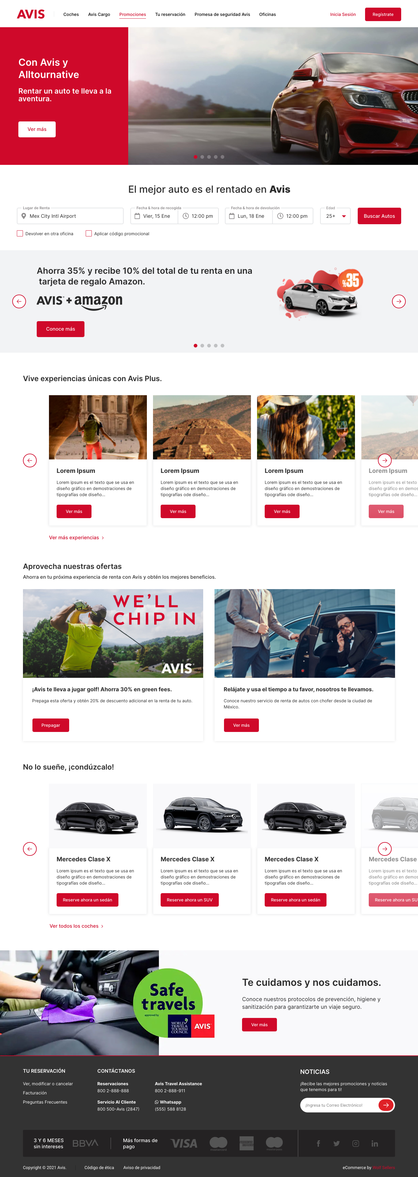Select the second hero carousel dot
418x1177 pixels.
[202, 157]
